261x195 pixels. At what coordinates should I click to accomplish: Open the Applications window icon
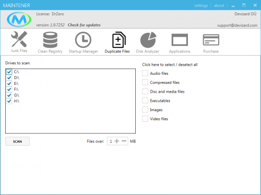point(179,40)
